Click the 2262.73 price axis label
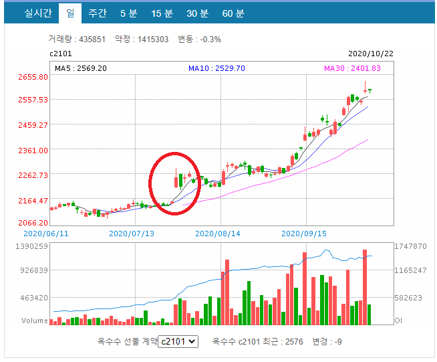The height and width of the screenshot is (362, 437). tap(33, 175)
